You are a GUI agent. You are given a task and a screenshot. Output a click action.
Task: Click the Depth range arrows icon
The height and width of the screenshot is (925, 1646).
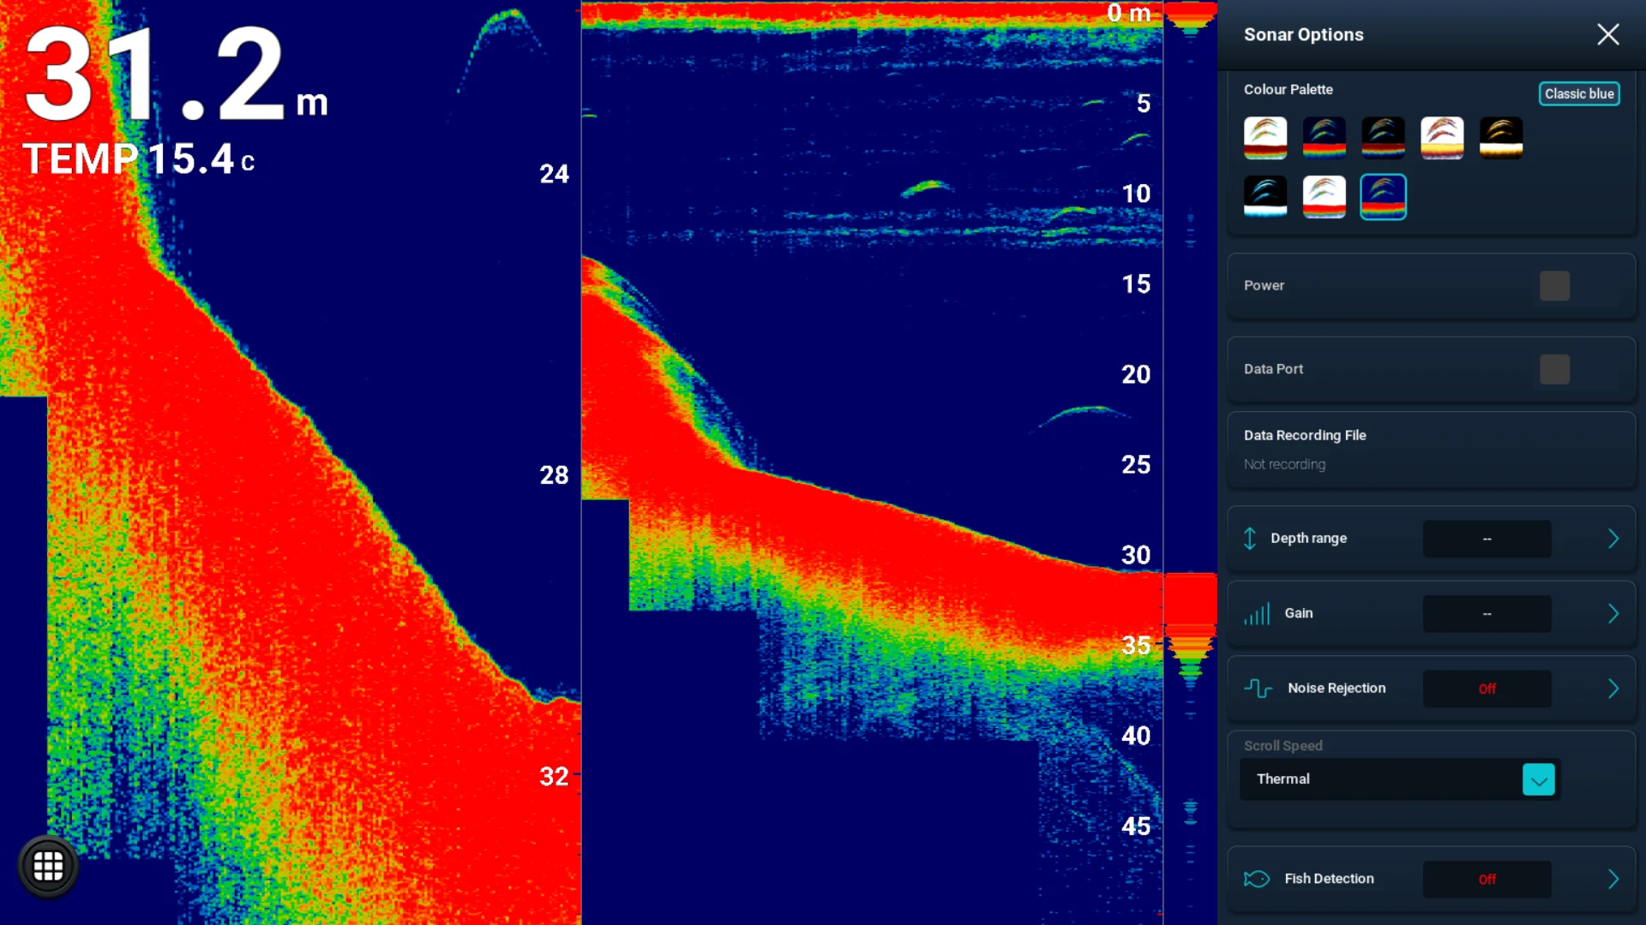tap(1250, 539)
